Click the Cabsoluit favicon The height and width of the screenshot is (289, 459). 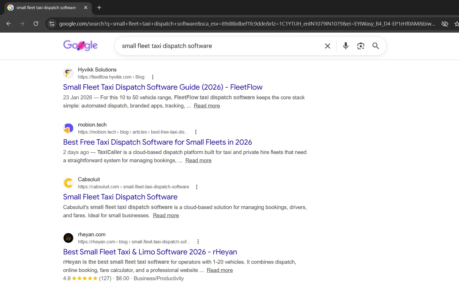tap(68, 183)
